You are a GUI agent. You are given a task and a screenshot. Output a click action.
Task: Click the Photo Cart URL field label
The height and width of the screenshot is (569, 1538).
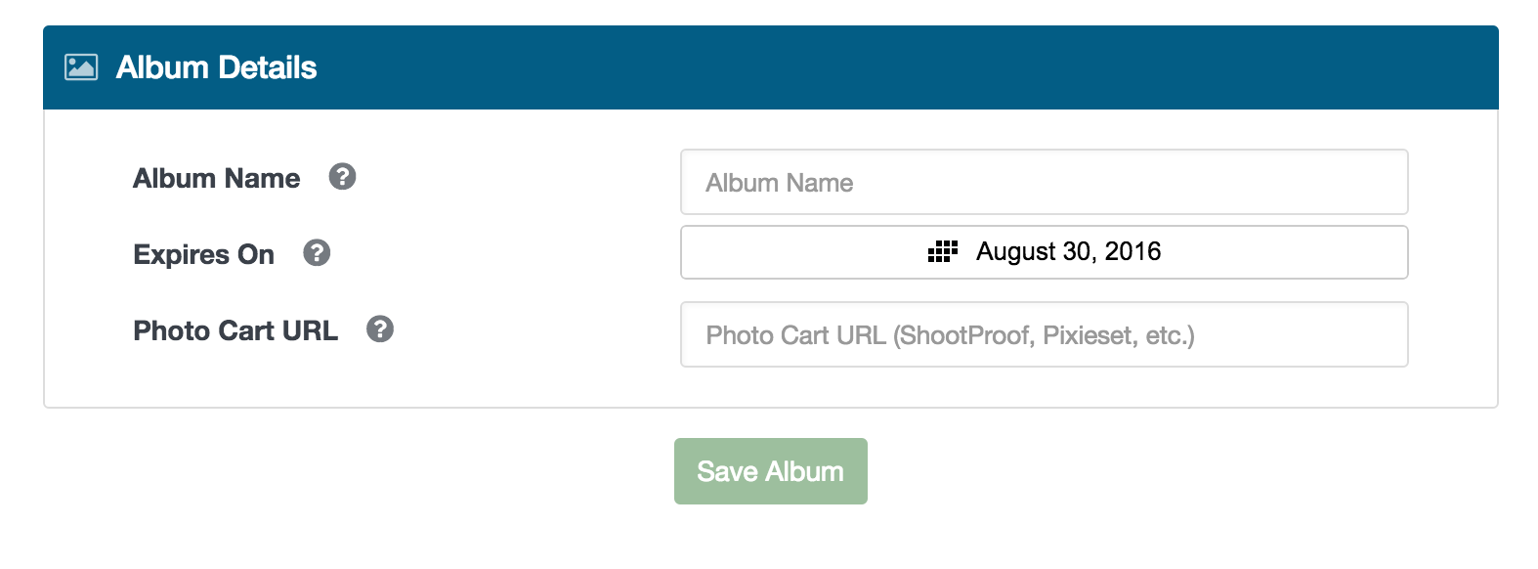235,330
